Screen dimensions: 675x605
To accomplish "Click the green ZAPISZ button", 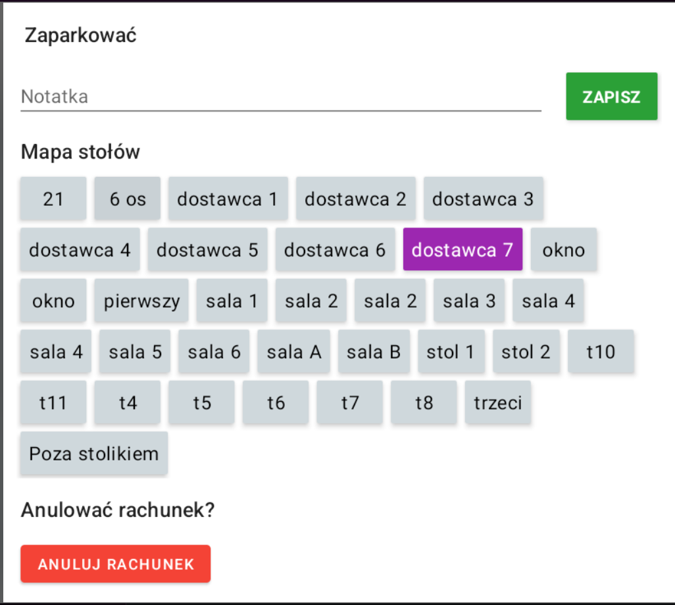I will coord(611,97).
